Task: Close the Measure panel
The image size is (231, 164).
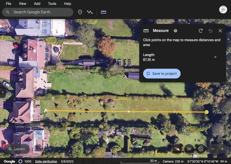Action: (220, 31)
